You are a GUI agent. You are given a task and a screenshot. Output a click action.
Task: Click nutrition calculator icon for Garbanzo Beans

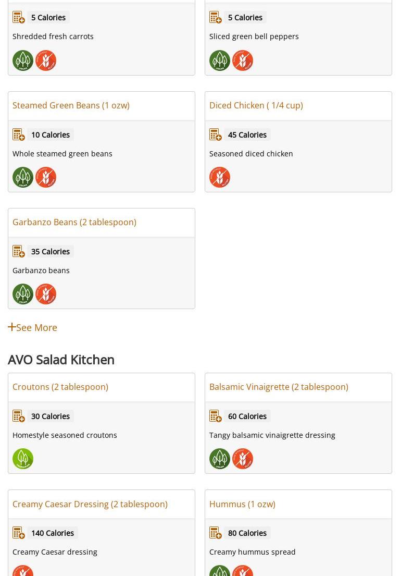click(19, 251)
